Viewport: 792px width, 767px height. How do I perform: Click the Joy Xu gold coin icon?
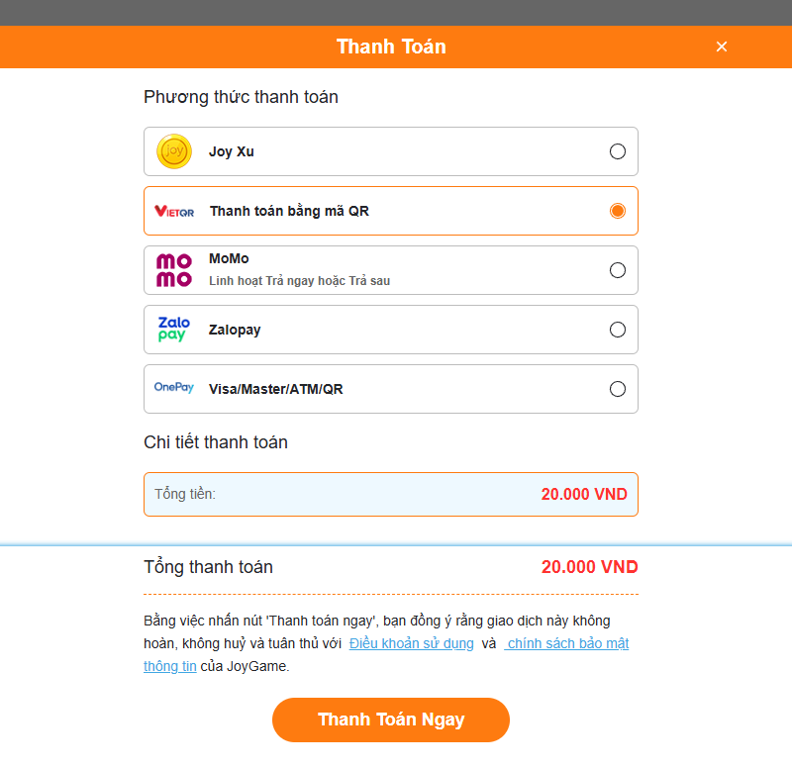point(174,151)
